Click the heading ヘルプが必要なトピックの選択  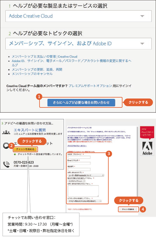click(x=48, y=34)
